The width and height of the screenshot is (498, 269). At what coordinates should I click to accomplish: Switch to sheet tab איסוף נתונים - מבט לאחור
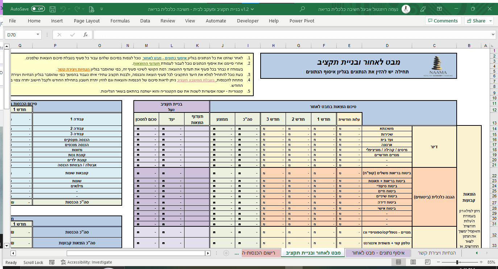click(x=378, y=253)
